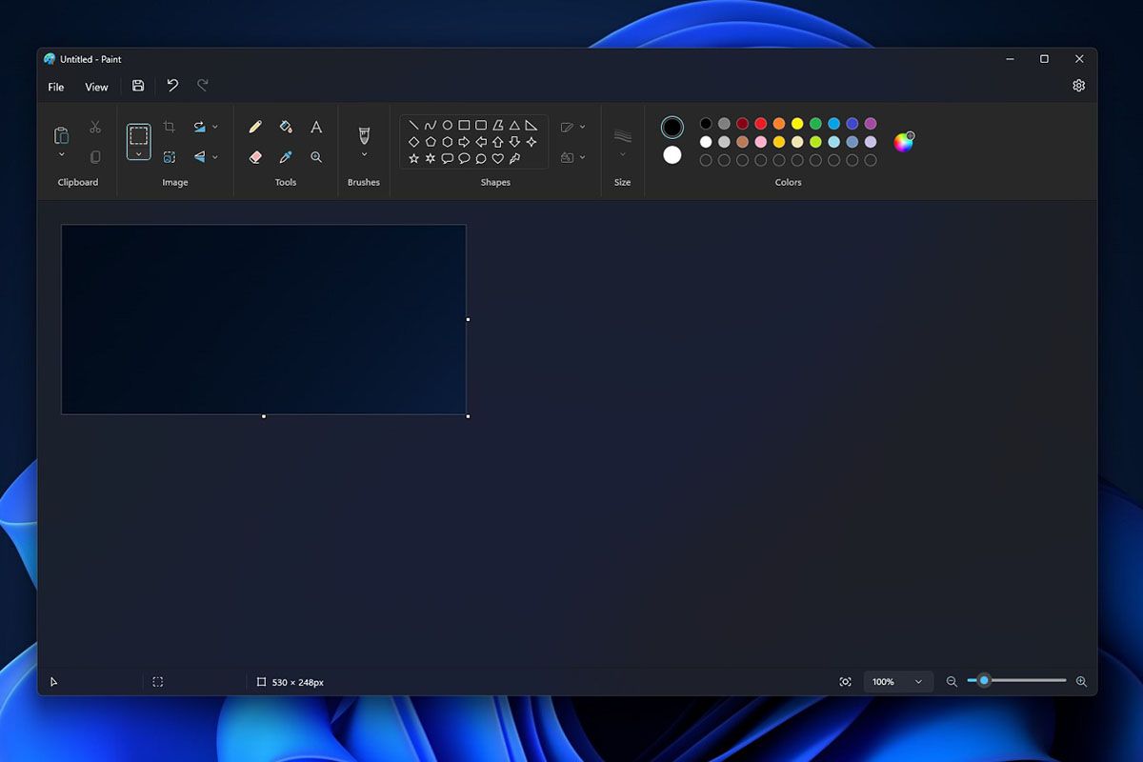Viewport: 1143px width, 762px height.
Task: Select the Pentagon shape
Action: 431,142
